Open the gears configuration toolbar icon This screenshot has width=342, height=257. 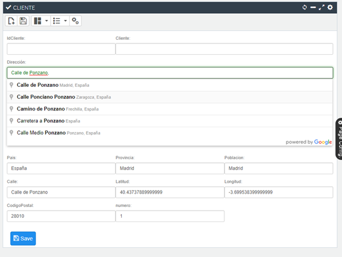(75, 21)
